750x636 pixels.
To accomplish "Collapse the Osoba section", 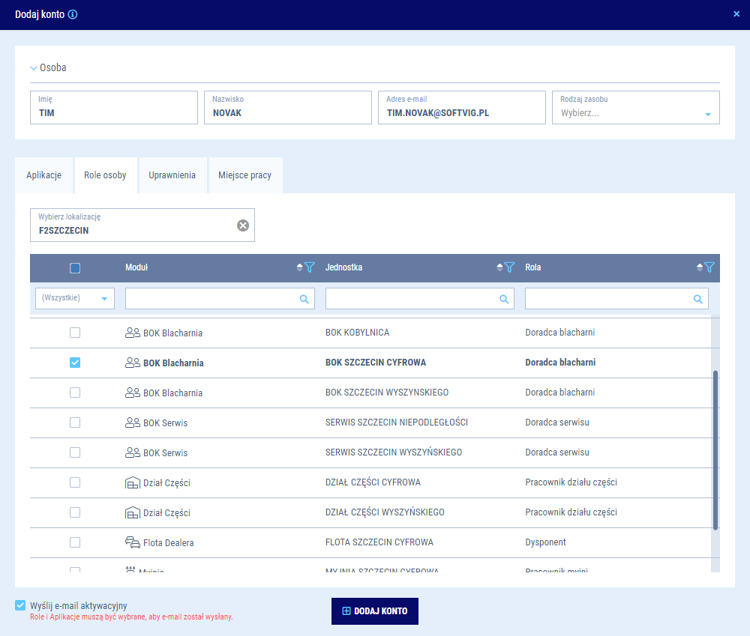I will 34,67.
